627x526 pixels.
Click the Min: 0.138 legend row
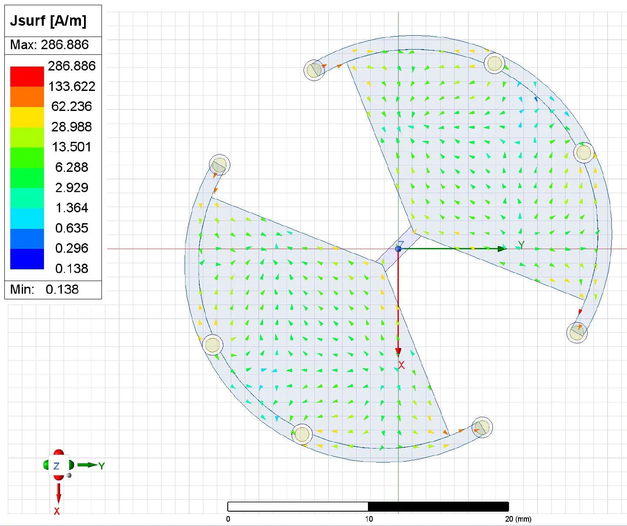coord(53,290)
